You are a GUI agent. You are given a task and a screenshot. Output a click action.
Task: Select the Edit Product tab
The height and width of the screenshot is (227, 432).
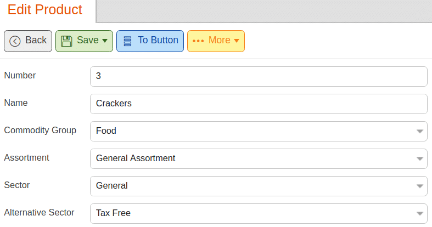pos(44,10)
